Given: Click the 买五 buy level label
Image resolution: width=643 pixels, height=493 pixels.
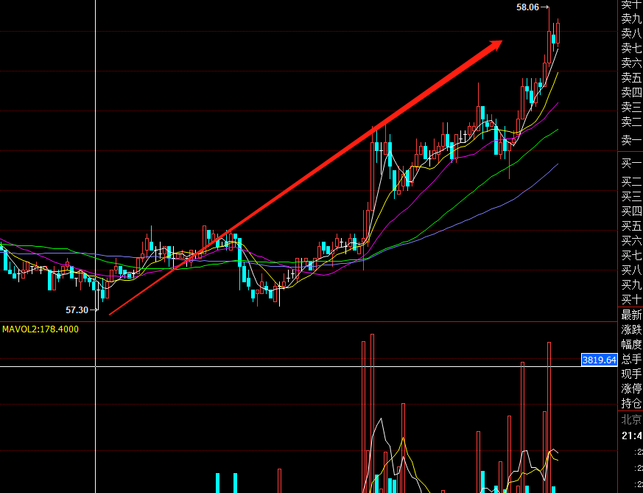Looking at the screenshot, I should click(631, 226).
